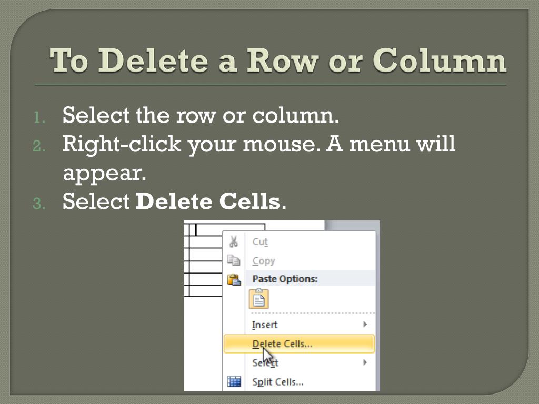
Task: Click the top table cell in document
Action: click(x=231, y=230)
